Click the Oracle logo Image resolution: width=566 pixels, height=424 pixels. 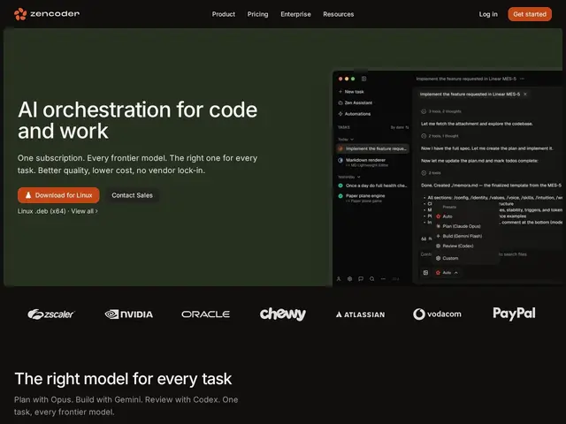[x=205, y=314]
